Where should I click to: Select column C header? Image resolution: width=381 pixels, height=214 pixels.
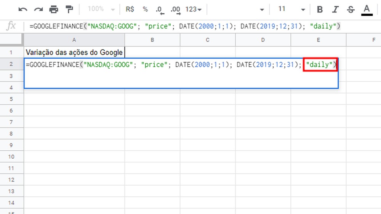pos(208,40)
